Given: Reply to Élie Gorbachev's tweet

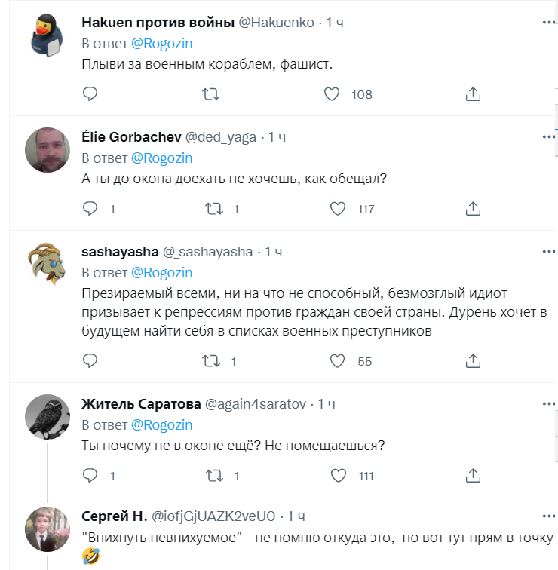Looking at the screenshot, I should click(90, 209).
